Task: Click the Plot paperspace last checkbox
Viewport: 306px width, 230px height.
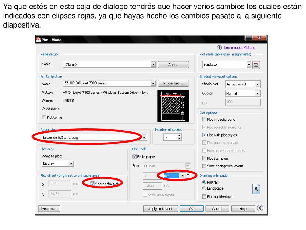Action: click(x=204, y=143)
